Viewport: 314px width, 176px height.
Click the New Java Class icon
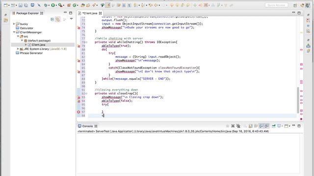coord(75,5)
